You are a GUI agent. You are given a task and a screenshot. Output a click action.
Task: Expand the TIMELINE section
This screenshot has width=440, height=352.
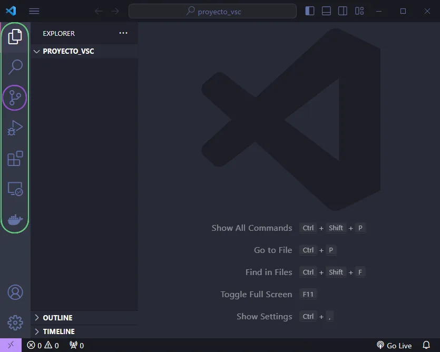pos(58,331)
